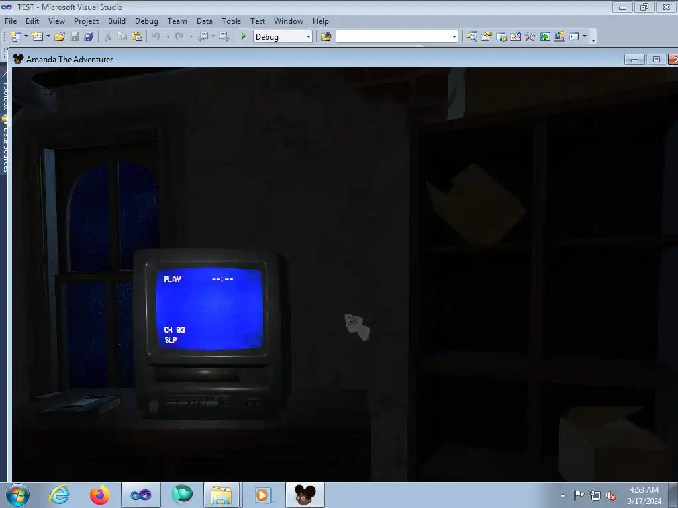Open the Undo history dropdown arrow
The height and width of the screenshot is (508, 678).
pyautogui.click(x=168, y=37)
